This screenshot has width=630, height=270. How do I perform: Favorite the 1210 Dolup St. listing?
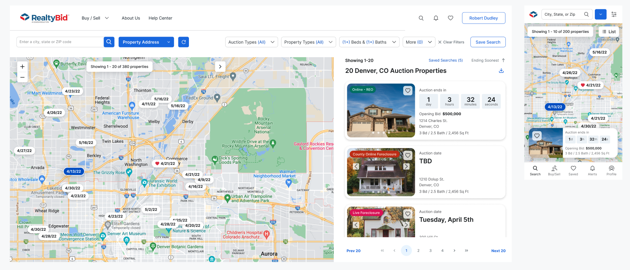(408, 155)
